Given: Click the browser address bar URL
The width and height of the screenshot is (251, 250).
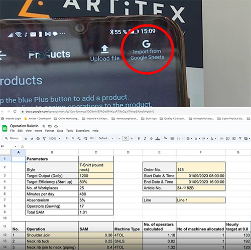Looking at the screenshot, I should [90, 111].
